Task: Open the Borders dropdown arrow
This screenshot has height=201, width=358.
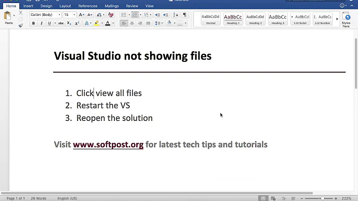Action: [x=185, y=23]
